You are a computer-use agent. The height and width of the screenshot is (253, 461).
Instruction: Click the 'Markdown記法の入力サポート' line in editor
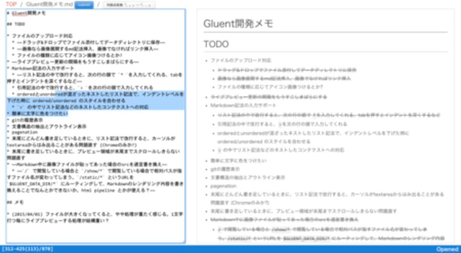pyautogui.click(x=40, y=68)
